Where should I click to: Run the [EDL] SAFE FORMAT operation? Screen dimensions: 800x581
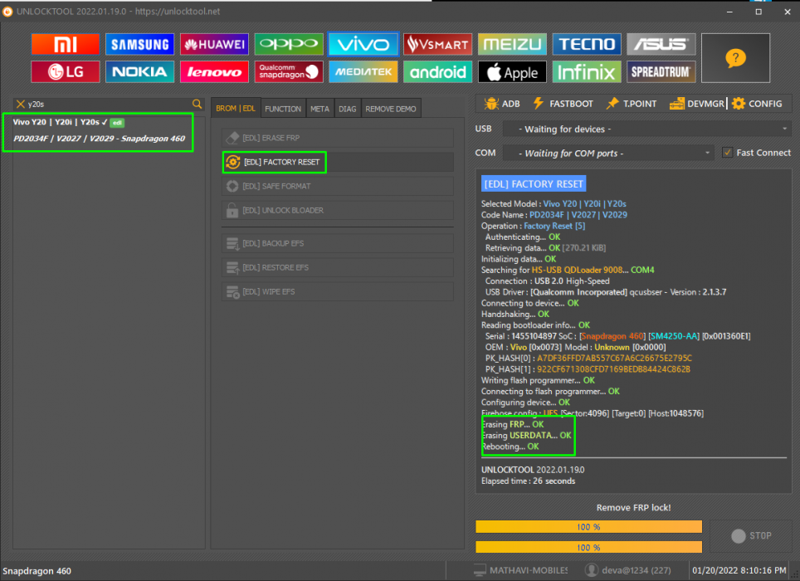point(338,186)
